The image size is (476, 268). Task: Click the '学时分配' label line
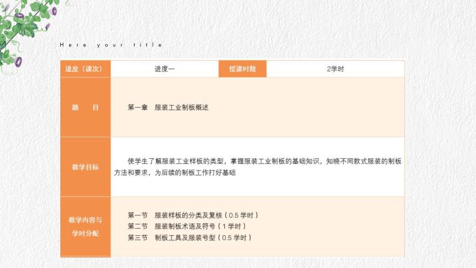pyautogui.click(x=85, y=233)
